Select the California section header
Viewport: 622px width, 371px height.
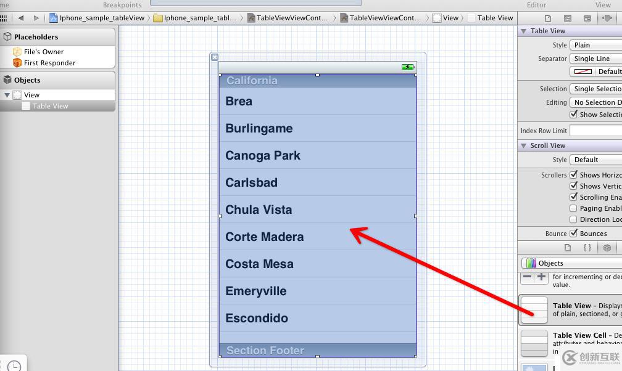318,81
